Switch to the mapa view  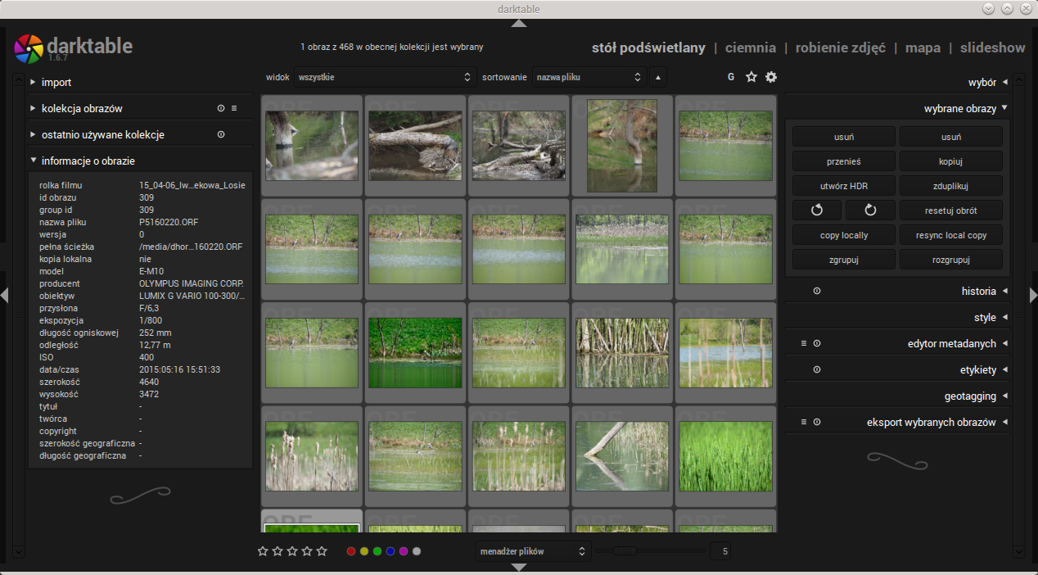coord(923,48)
